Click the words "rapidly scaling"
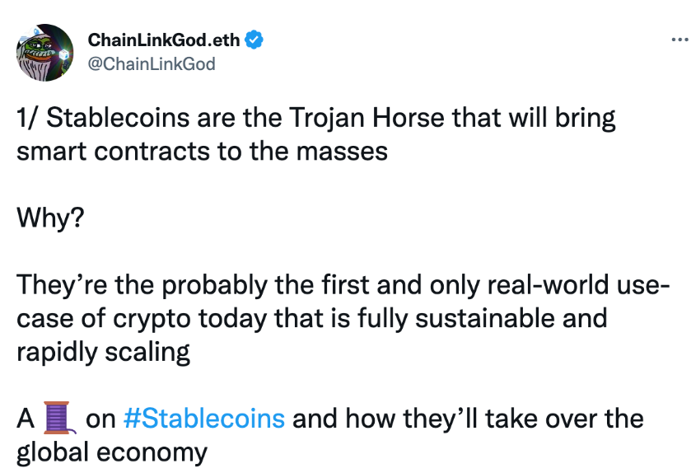Image resolution: width=691 pixels, height=473 pixels. click(103, 352)
